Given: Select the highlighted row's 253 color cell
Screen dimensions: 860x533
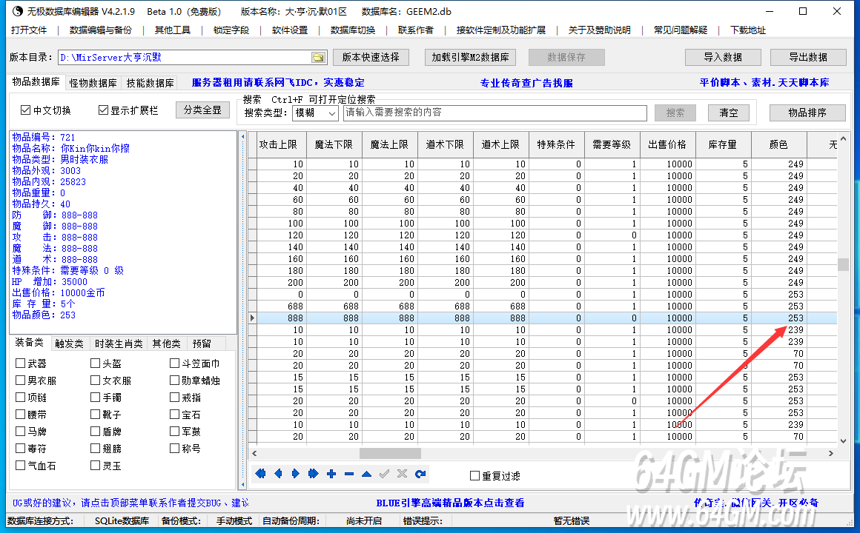Looking at the screenshot, I should tap(779, 318).
